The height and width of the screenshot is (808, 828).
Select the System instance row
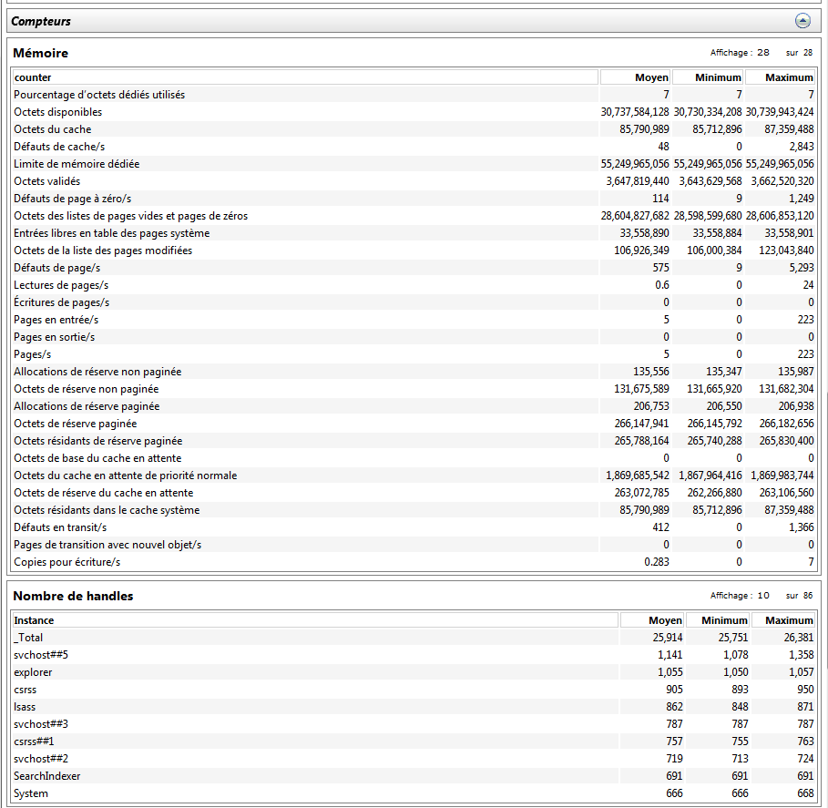point(414,793)
